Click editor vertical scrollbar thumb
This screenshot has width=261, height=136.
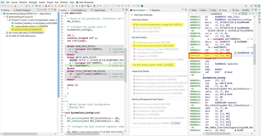pos(125,65)
